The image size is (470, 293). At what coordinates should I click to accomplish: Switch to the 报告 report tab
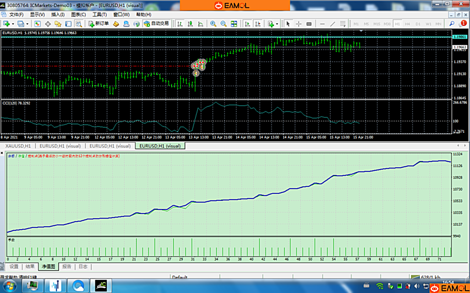coord(66,267)
